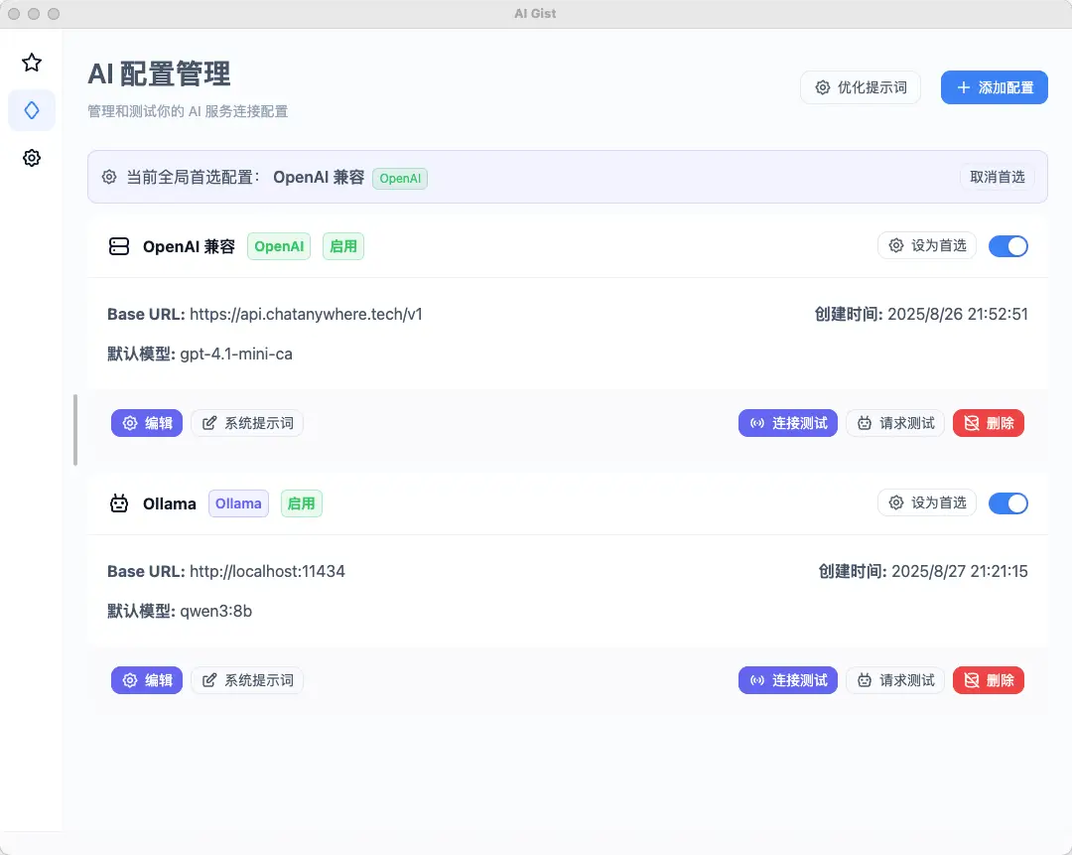This screenshot has width=1072, height=855.
Task: Set Ollama as preferred via 设为首选
Action: pyautogui.click(x=927, y=502)
